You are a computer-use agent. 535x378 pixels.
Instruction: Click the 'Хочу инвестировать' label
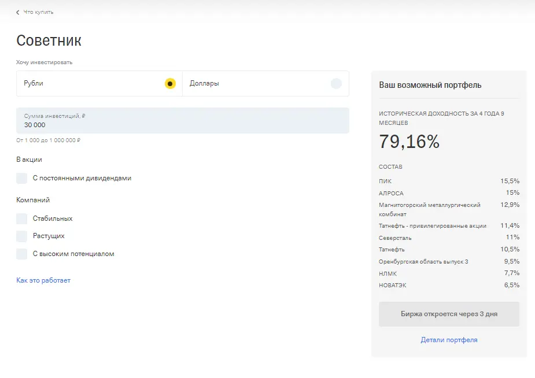point(45,62)
